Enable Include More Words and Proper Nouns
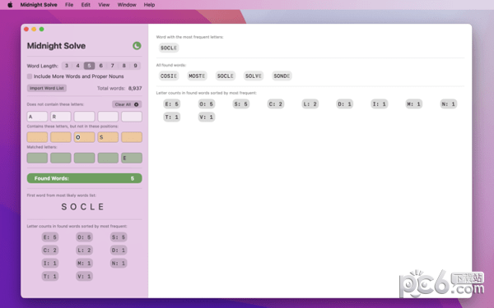This screenshot has height=308, width=494. pos(30,76)
